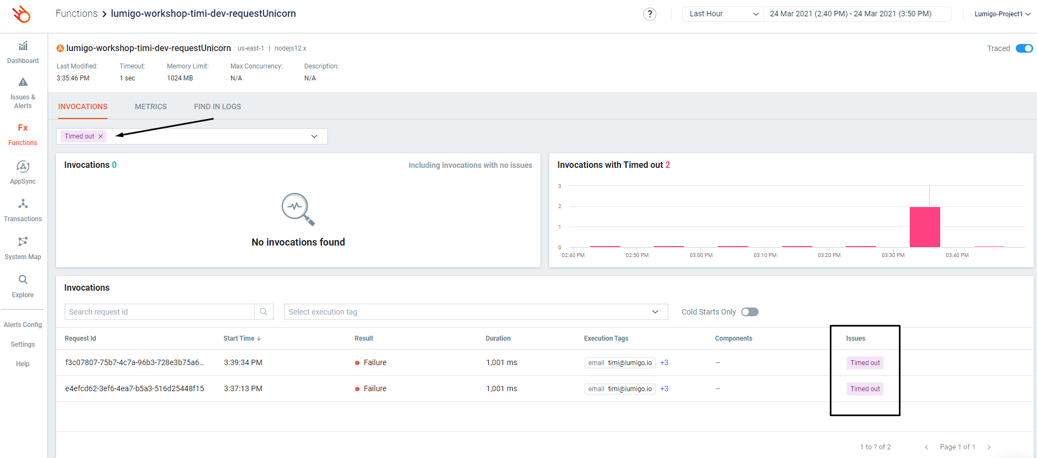
Task: Open the System Map icon
Action: click(x=23, y=241)
